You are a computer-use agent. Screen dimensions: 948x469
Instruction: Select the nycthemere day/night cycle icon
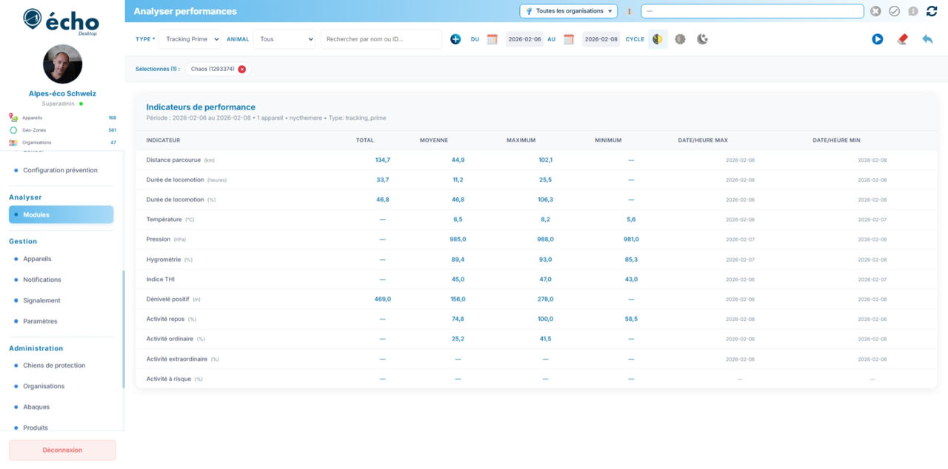click(658, 39)
